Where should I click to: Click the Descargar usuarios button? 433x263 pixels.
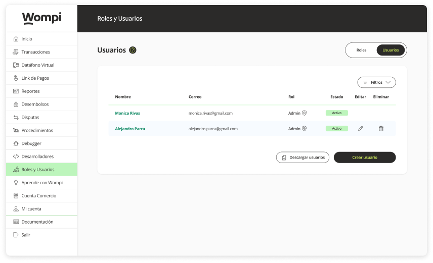point(302,157)
